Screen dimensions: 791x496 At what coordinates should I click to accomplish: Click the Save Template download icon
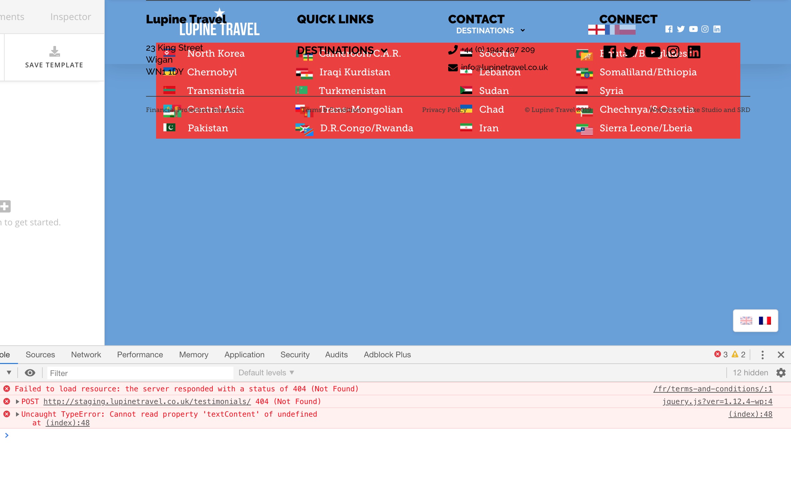(54, 52)
